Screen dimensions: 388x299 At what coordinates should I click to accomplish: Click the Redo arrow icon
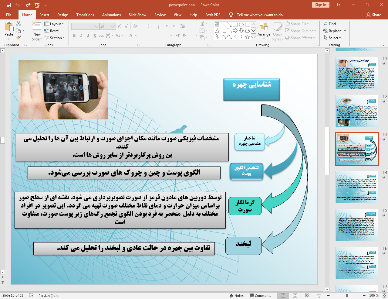[x=28, y=5]
